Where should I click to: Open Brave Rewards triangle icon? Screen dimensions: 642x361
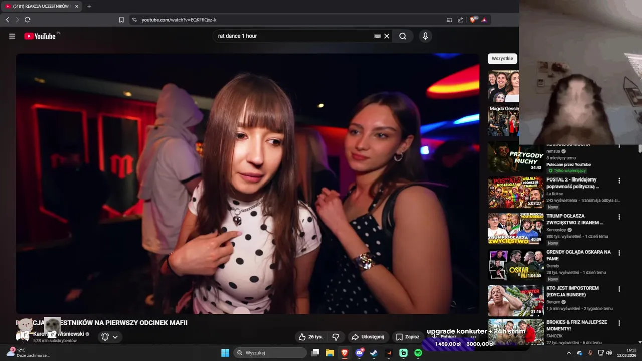[x=484, y=20]
